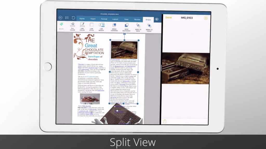Click the Milk chocolate link
Viewport: 266px width, 149px height.
pyautogui.click(x=87, y=106)
